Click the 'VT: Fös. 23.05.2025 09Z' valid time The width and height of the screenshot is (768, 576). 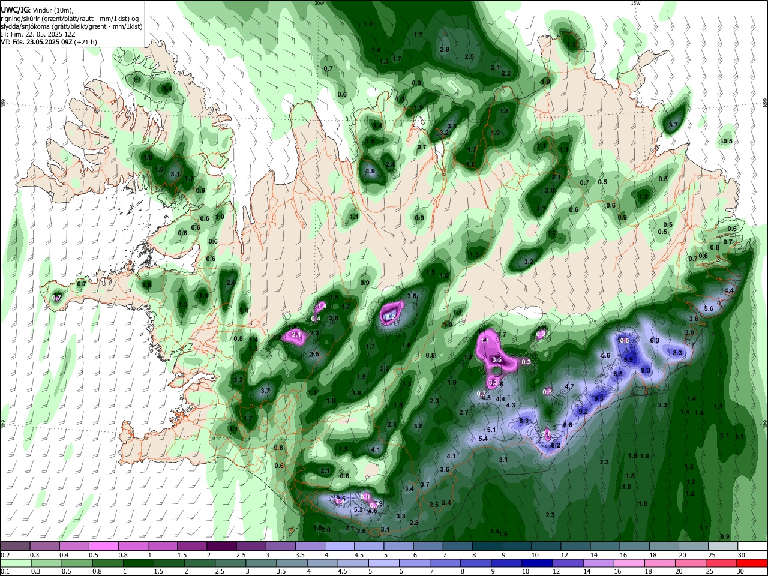(x=36, y=43)
